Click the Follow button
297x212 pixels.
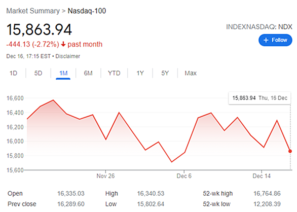[275, 40]
